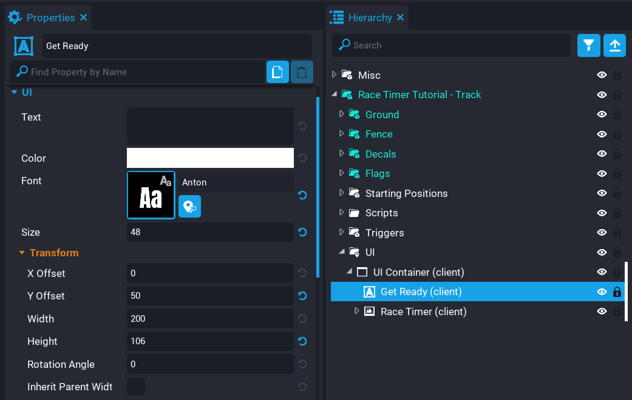Click the blue location-pin icon under the font
Viewport: 632px width, 400px height.
click(x=189, y=207)
